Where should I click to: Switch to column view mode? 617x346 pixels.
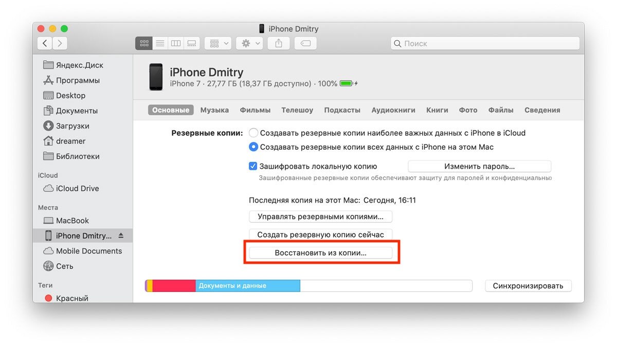(x=176, y=44)
